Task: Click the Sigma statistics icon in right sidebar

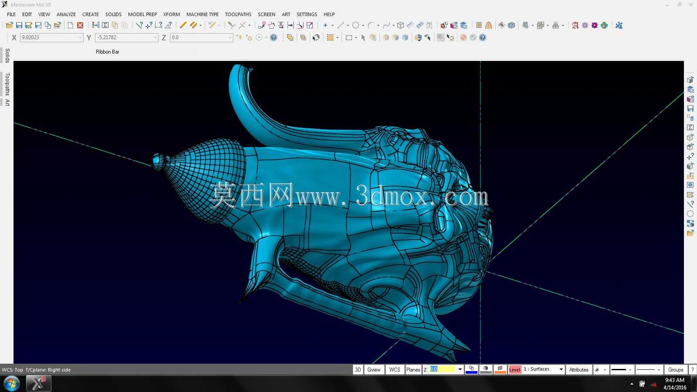Action: (690, 128)
